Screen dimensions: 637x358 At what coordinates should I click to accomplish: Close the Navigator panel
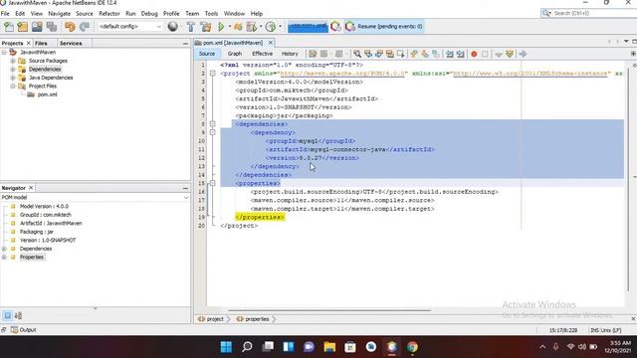[x=31, y=188]
